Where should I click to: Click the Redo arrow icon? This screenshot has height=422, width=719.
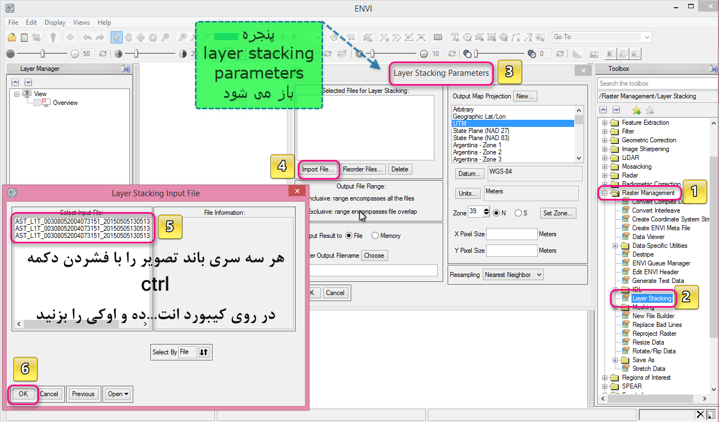click(x=100, y=37)
